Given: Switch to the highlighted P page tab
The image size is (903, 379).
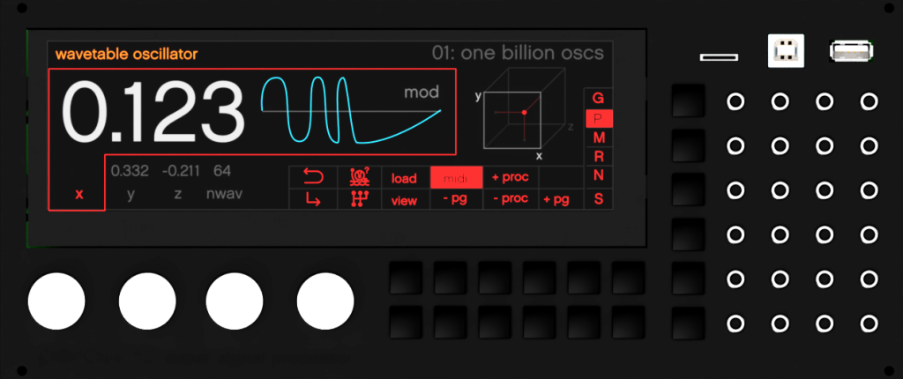Looking at the screenshot, I should click(x=599, y=118).
